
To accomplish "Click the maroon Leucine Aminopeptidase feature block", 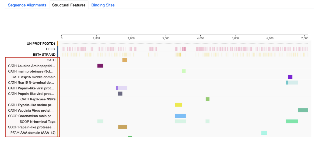I will (x=100, y=66).
